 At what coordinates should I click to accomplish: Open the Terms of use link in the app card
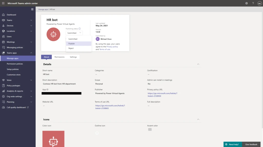click(x=105, y=49)
